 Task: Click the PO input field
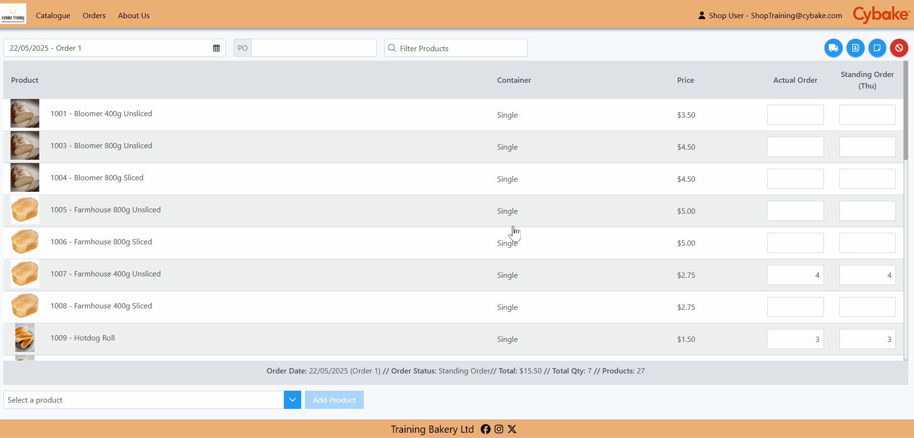click(x=314, y=48)
